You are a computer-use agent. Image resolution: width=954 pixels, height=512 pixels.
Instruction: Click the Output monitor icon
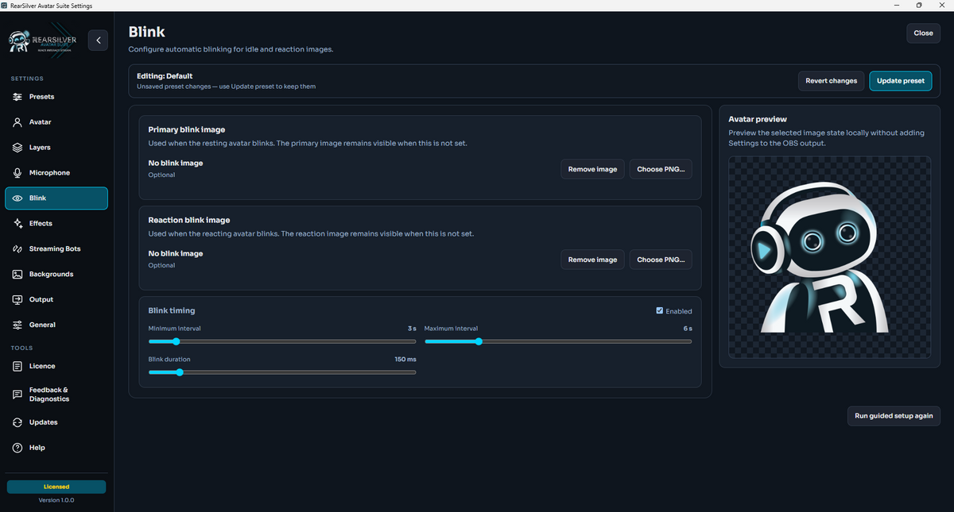point(17,300)
